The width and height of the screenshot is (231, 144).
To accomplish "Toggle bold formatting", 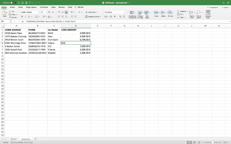I will click(x=22, y=16).
